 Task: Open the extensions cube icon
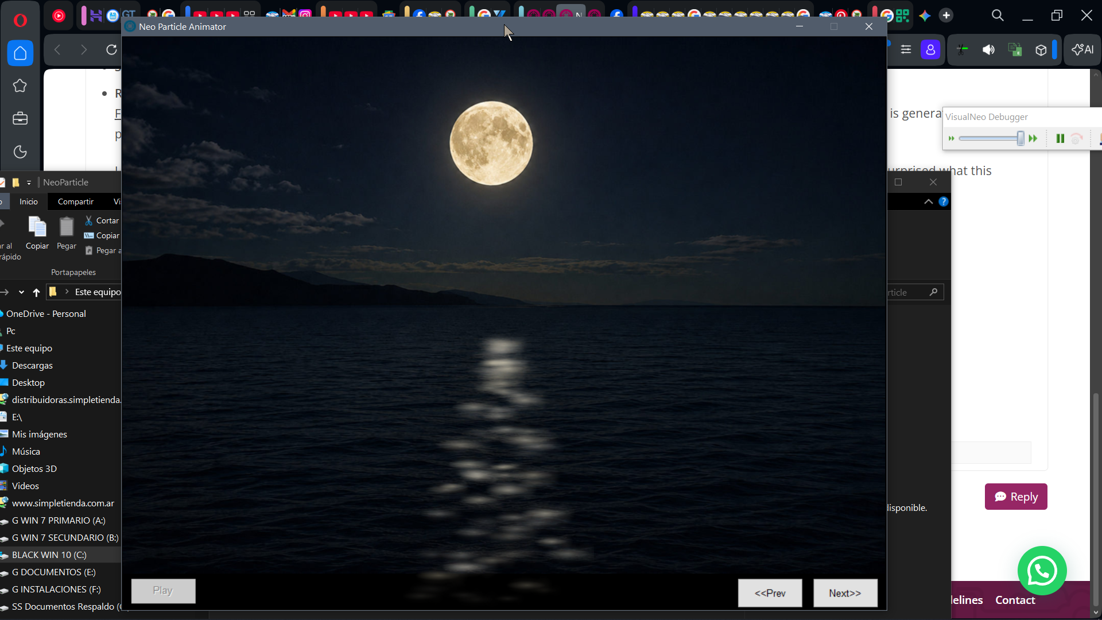click(x=1041, y=50)
